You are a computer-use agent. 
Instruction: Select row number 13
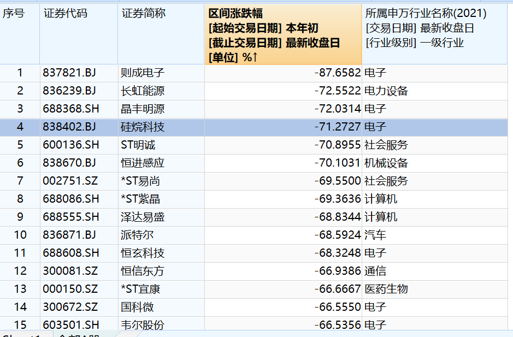[x=20, y=288]
